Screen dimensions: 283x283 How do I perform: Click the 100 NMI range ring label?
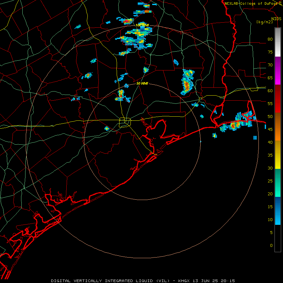coord(142,25)
